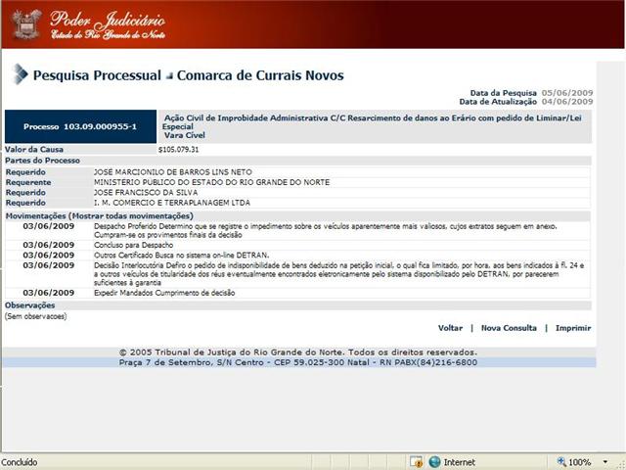Click Mostrar todas movimentações link
Viewport: 626px width, 470px height.
pyautogui.click(x=132, y=216)
